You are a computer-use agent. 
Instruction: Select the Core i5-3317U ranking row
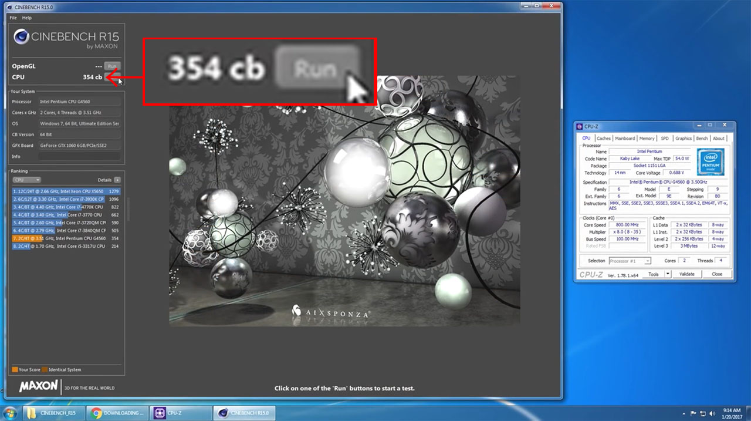pos(66,247)
